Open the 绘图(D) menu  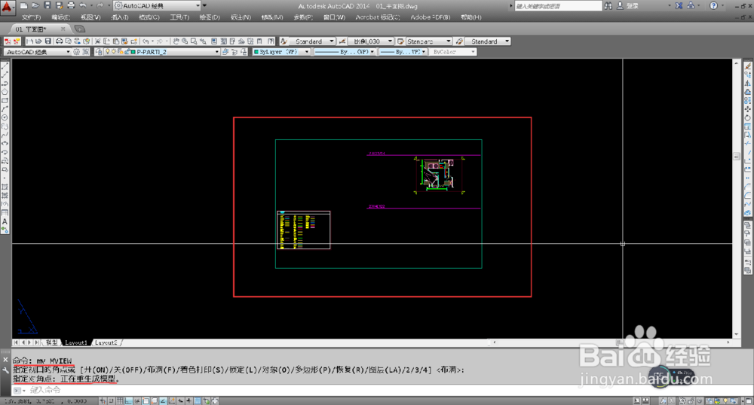pos(210,17)
